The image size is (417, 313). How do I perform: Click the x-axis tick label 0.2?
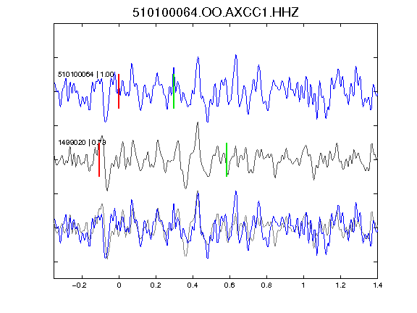pos(156,285)
